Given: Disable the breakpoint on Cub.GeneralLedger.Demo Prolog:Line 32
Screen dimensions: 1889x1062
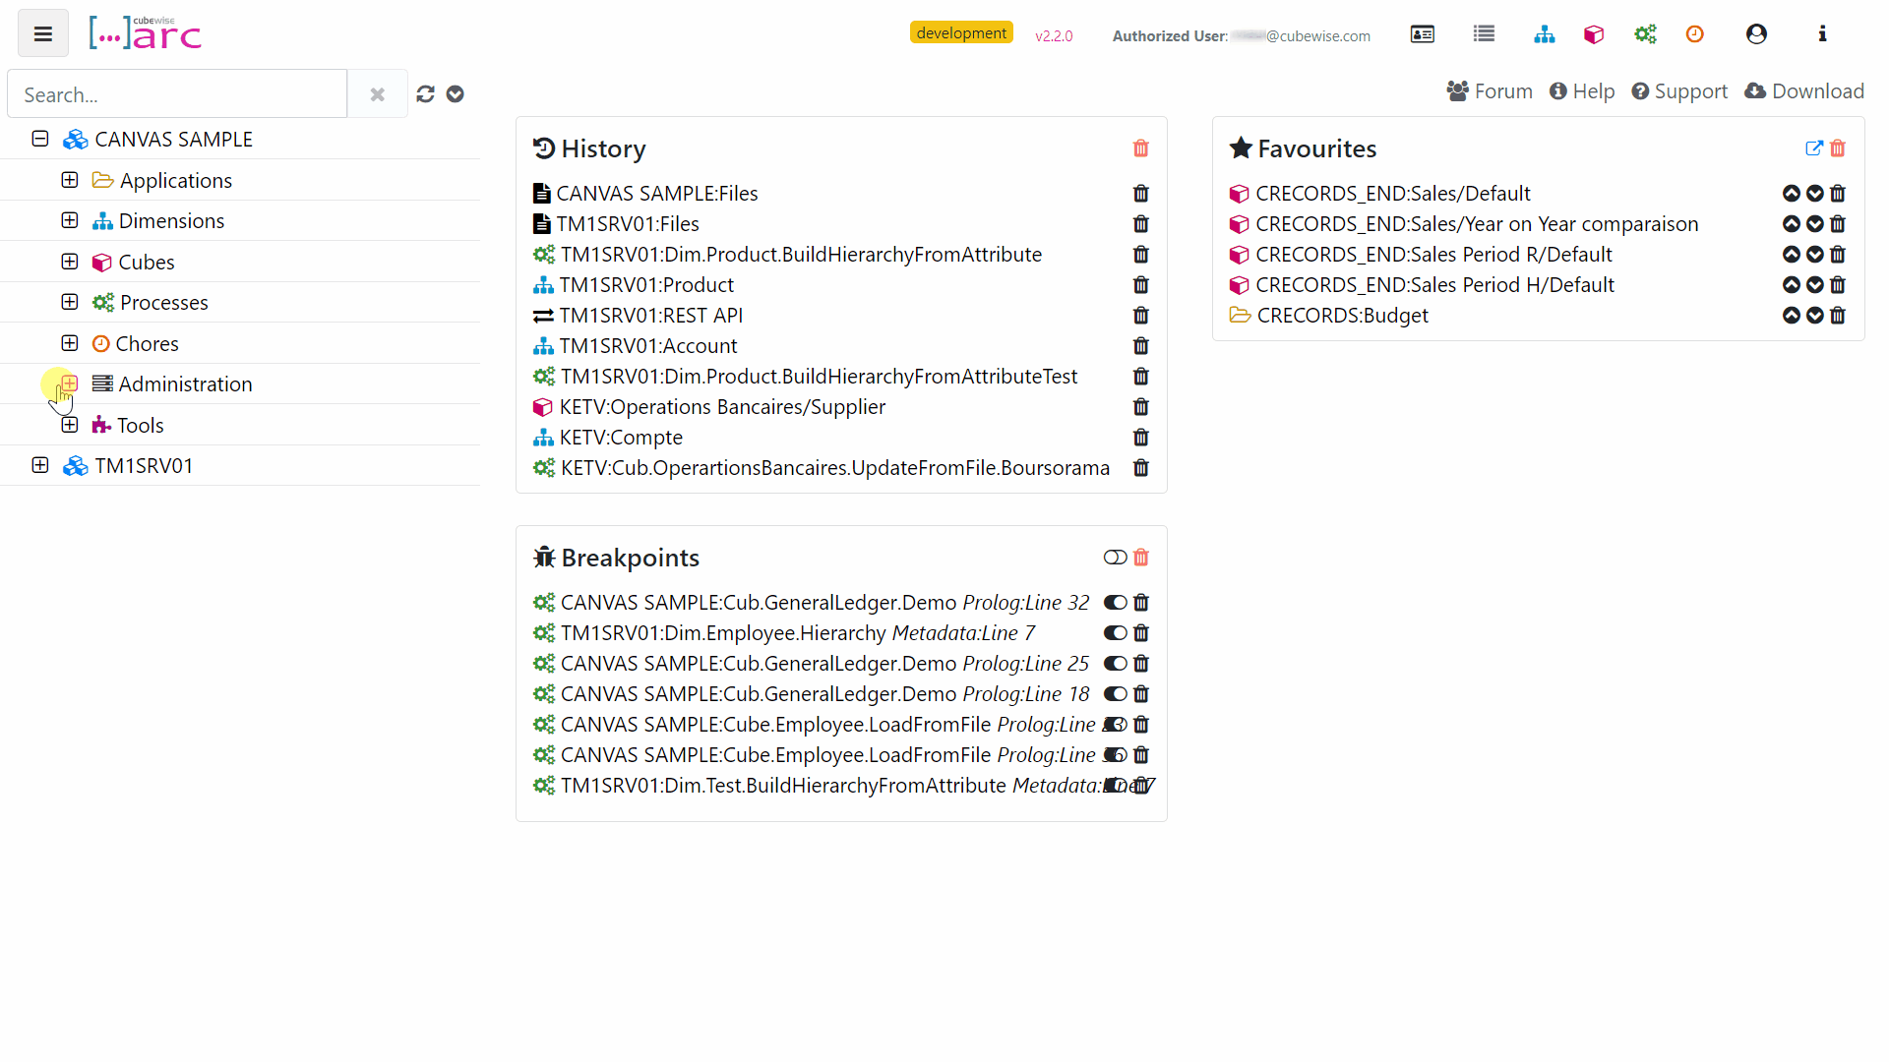Looking at the screenshot, I should coord(1115,602).
